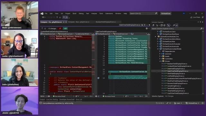Click Show All Files icon in Solution Explorer
This screenshot has width=206, height=116.
tap(164, 25)
